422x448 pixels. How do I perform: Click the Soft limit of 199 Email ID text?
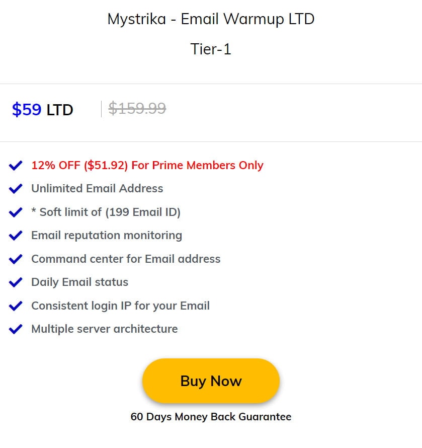(106, 212)
